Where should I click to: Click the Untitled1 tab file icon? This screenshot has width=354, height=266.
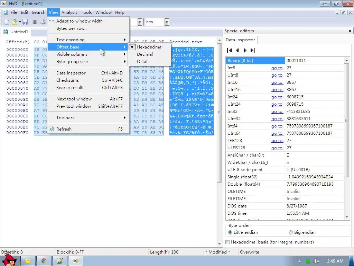(6, 32)
